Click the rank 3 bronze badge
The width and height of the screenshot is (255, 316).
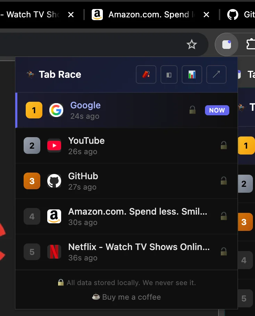pyautogui.click(x=32, y=181)
